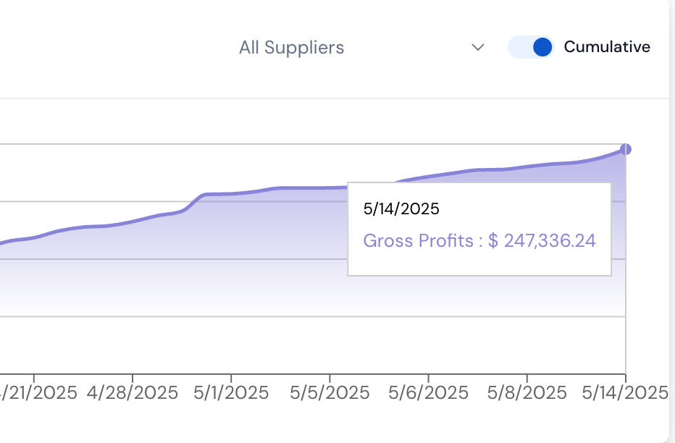The width and height of the screenshot is (675, 443).
Task: Click the chevron next to All Suppliers
Action: click(478, 48)
